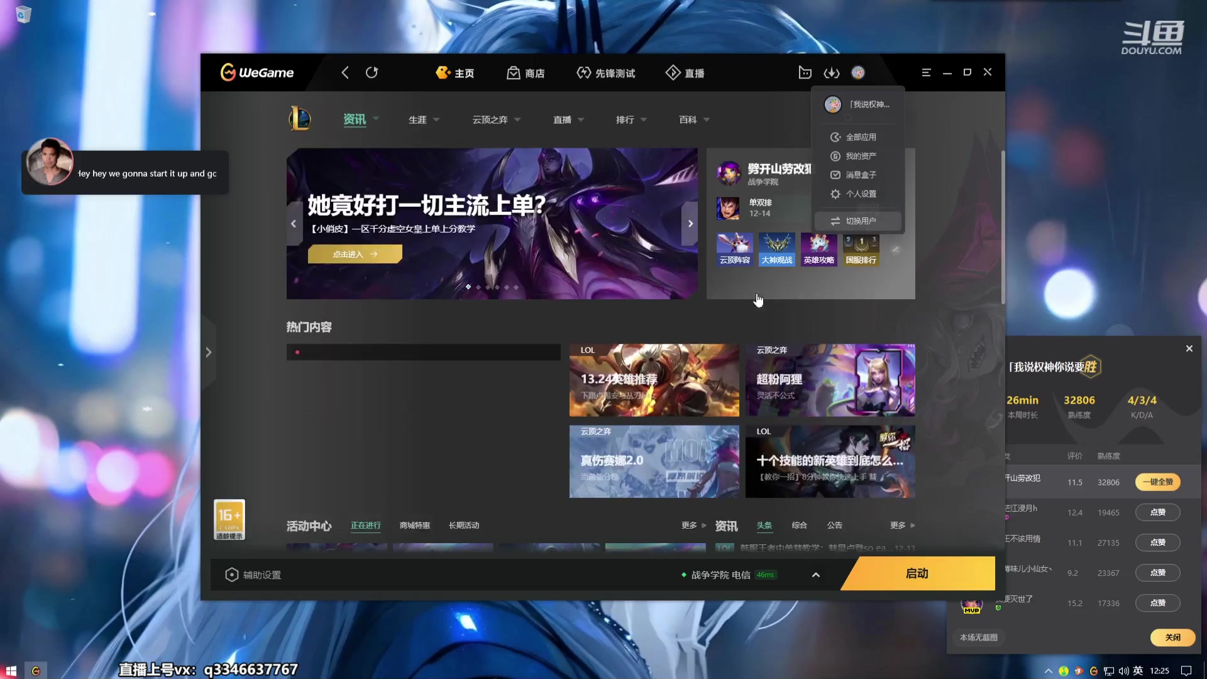Select 消息盒子 in user menu
Screen dimensions: 1207x679
click(858, 175)
